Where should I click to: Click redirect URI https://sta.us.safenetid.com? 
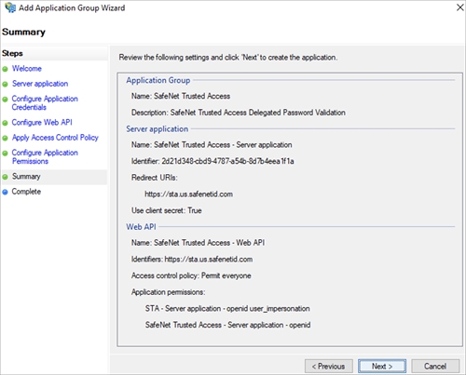(188, 194)
